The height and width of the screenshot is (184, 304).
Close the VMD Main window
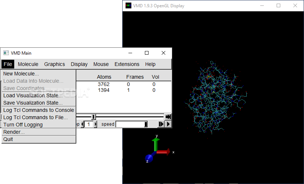[163, 53]
